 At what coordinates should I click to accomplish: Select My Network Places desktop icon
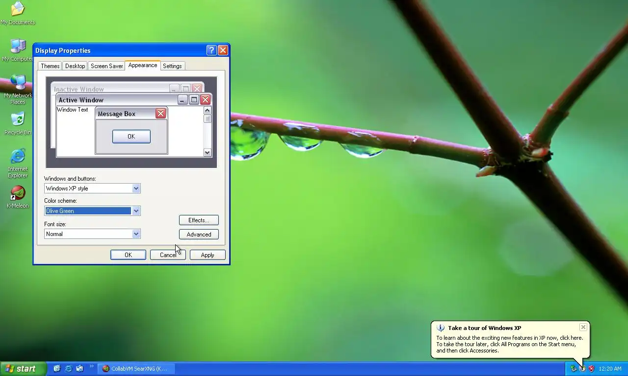18,89
